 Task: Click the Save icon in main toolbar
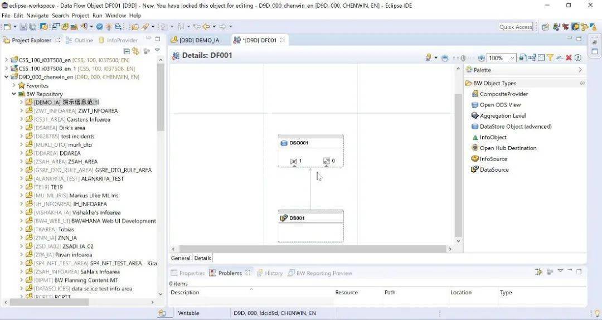(23, 27)
